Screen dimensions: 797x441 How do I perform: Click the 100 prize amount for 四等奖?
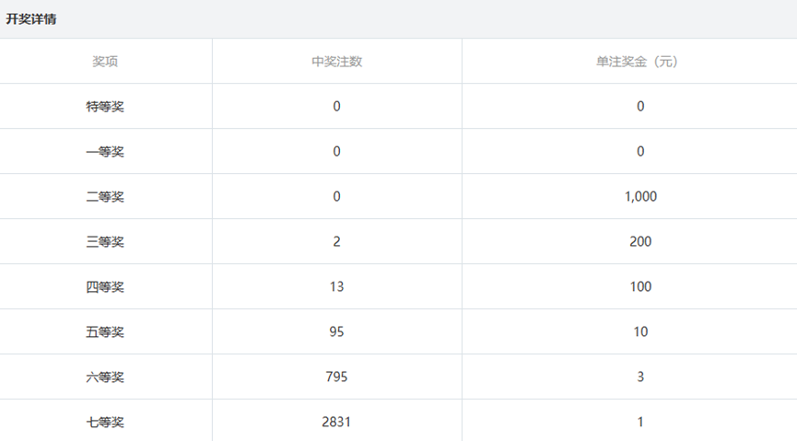(640, 287)
